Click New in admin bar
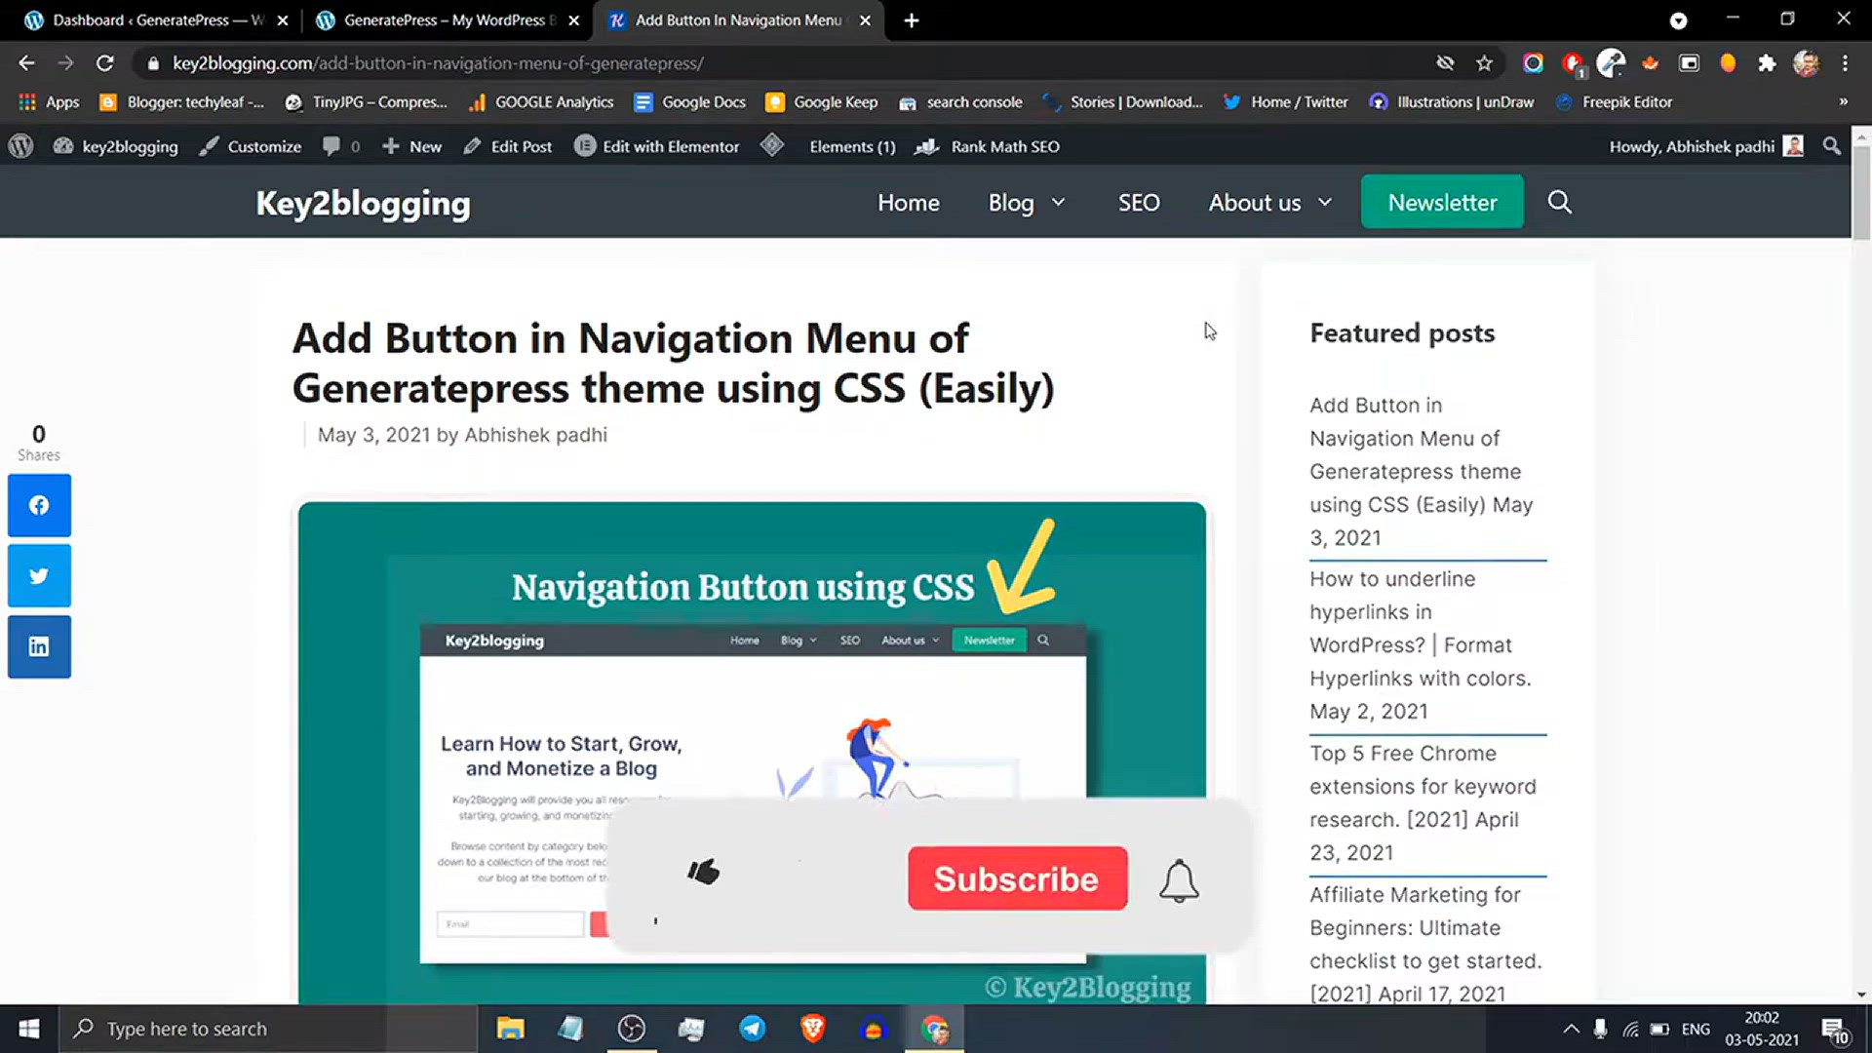Image resolution: width=1872 pixels, height=1053 pixels. 411,146
